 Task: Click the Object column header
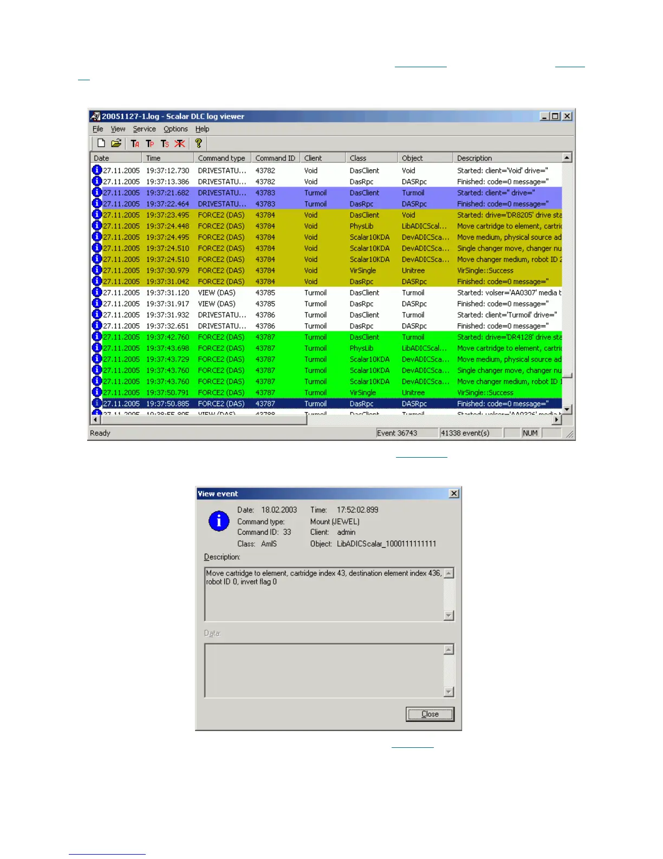click(x=425, y=158)
